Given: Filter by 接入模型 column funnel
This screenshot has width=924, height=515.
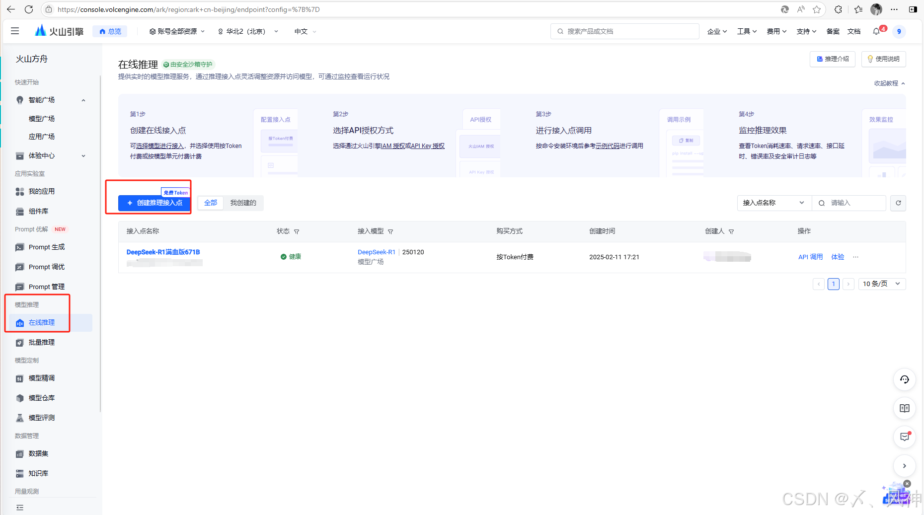Looking at the screenshot, I should click(390, 231).
